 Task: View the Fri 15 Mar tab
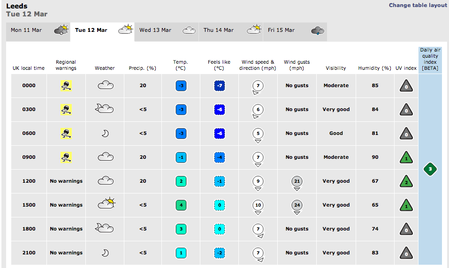point(295,32)
